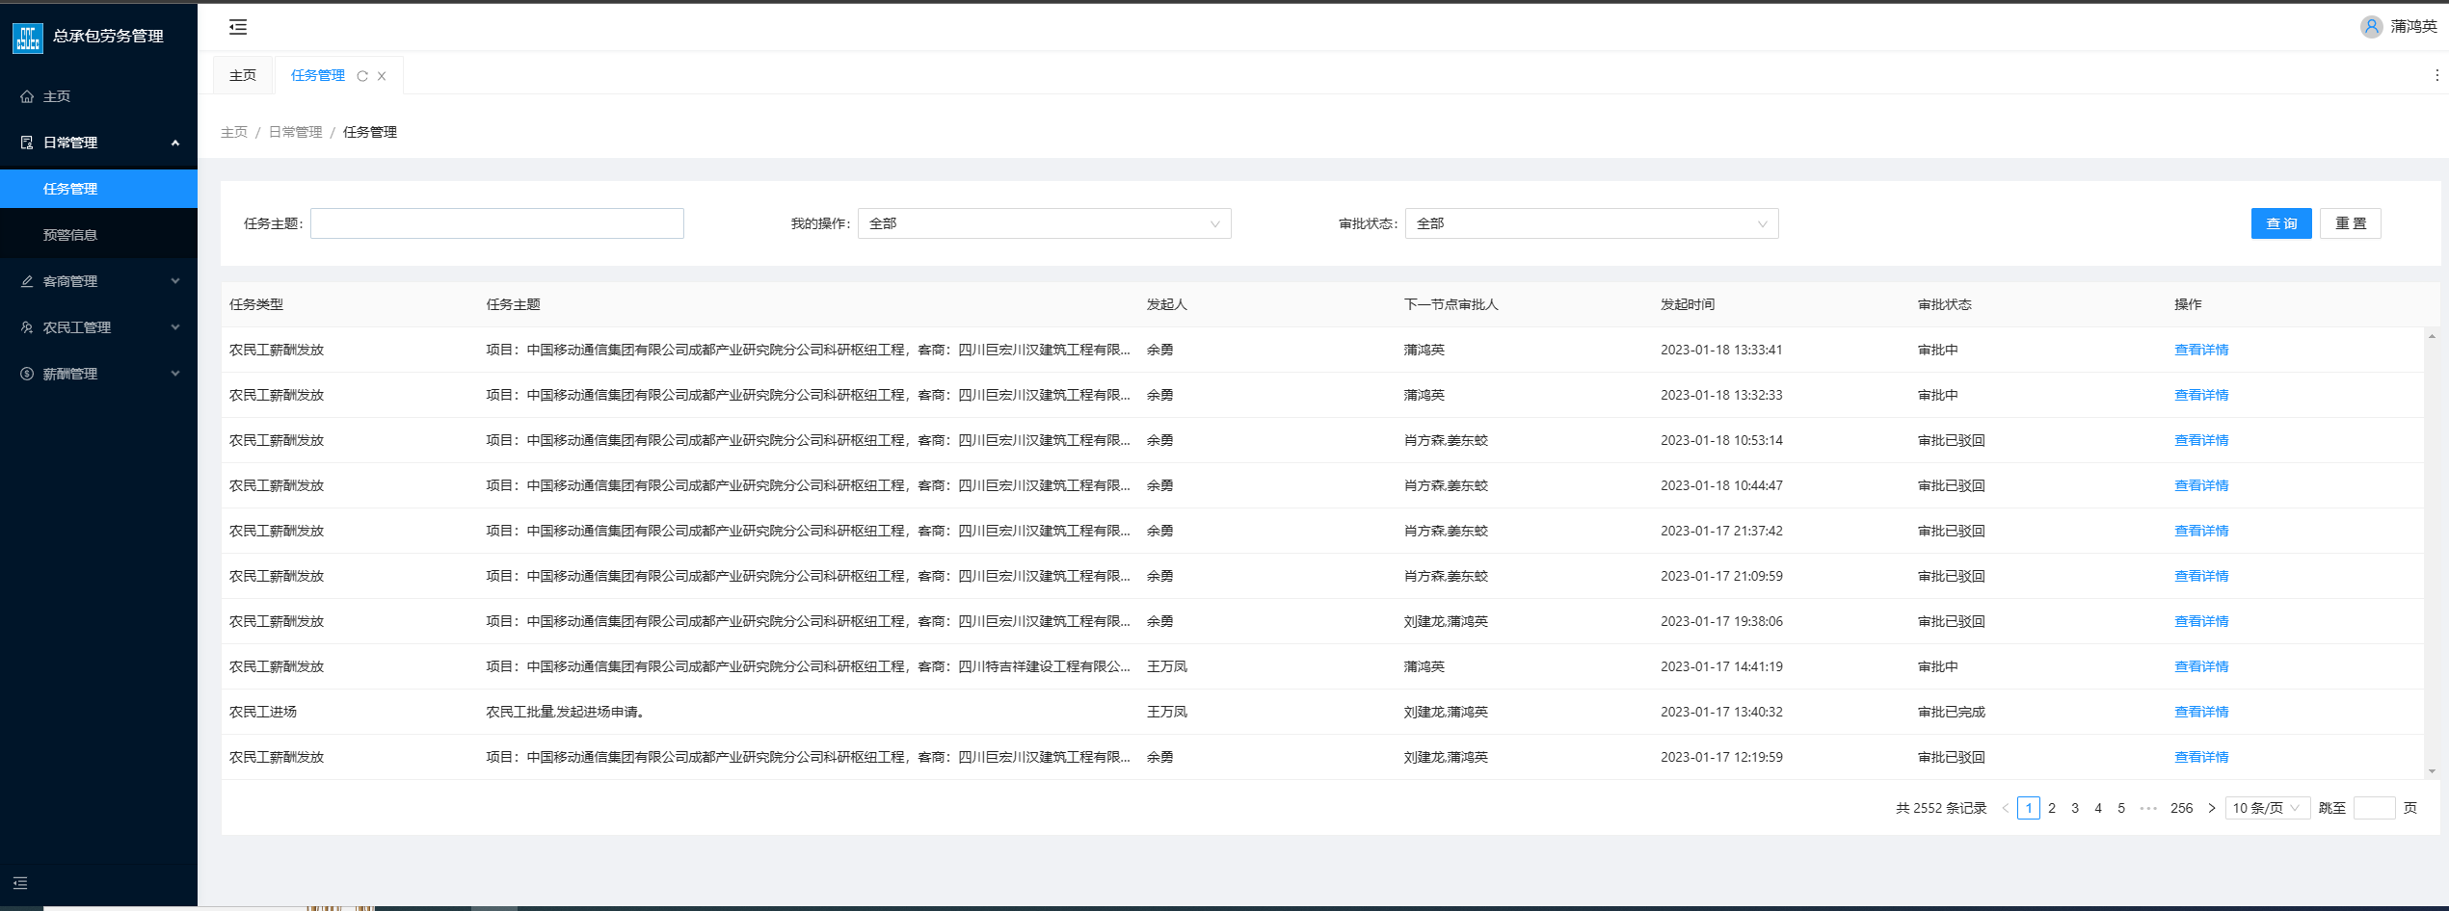Open the 我的操作 dropdown

click(1044, 223)
